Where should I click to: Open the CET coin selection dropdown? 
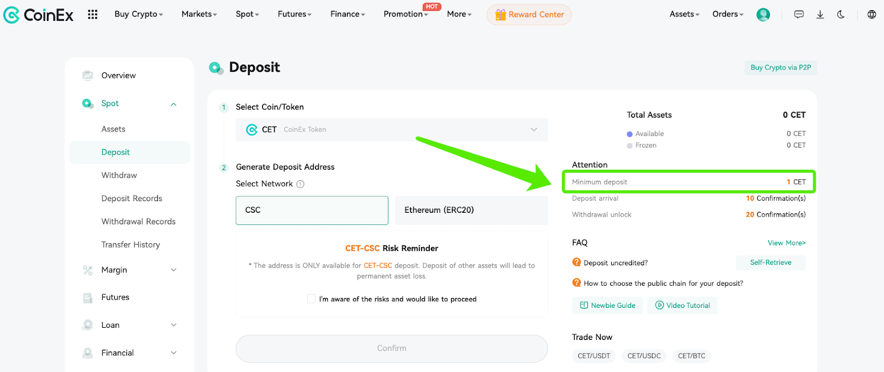(392, 129)
